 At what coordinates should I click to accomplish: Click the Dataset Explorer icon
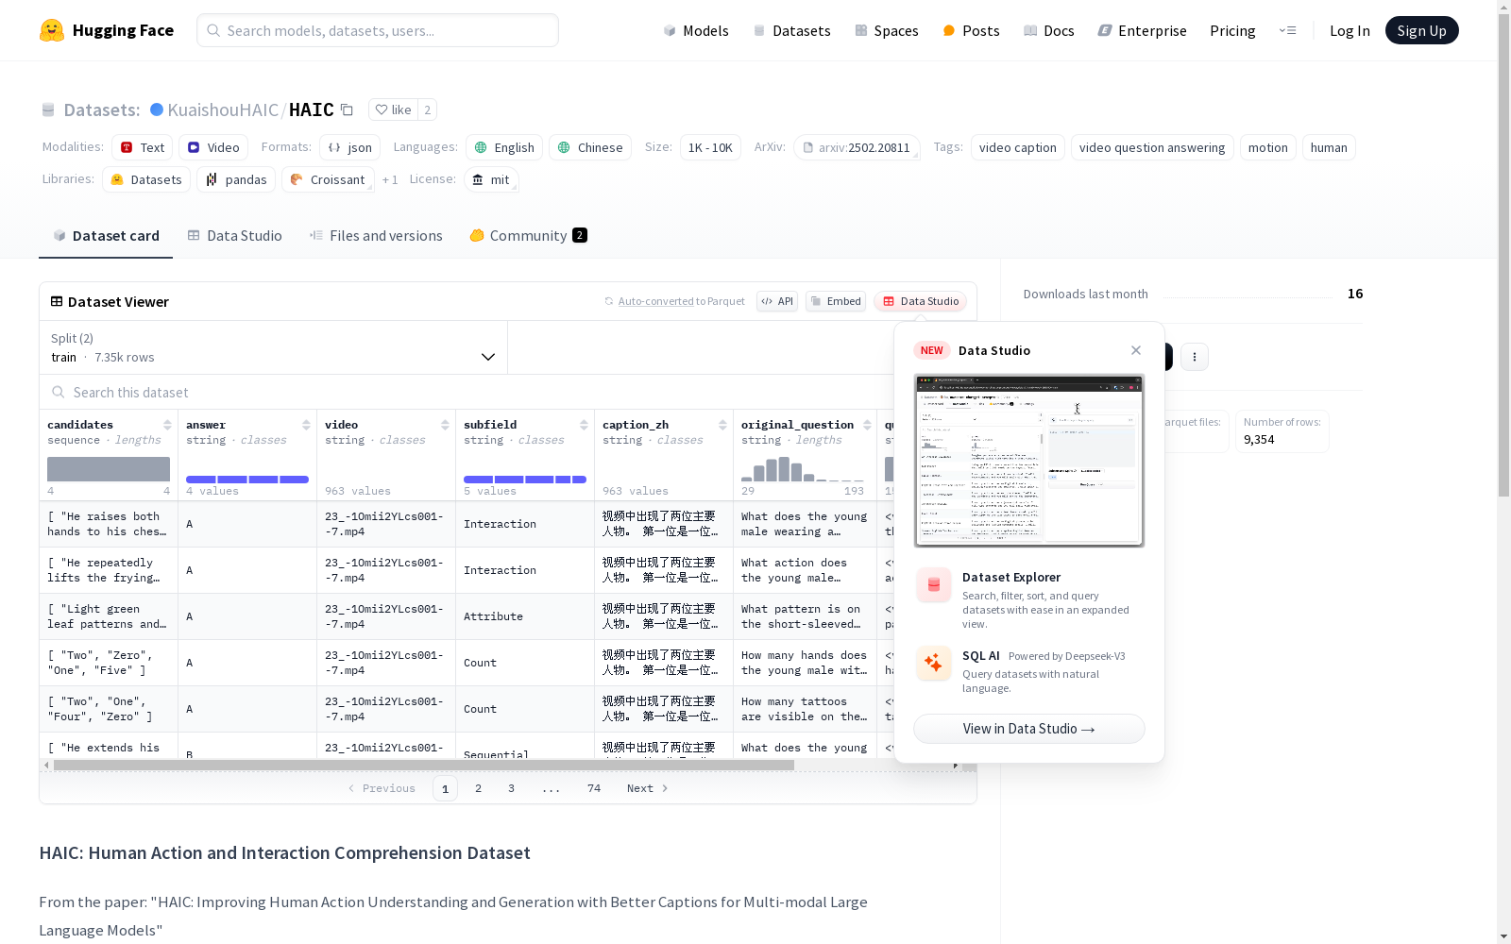(933, 585)
